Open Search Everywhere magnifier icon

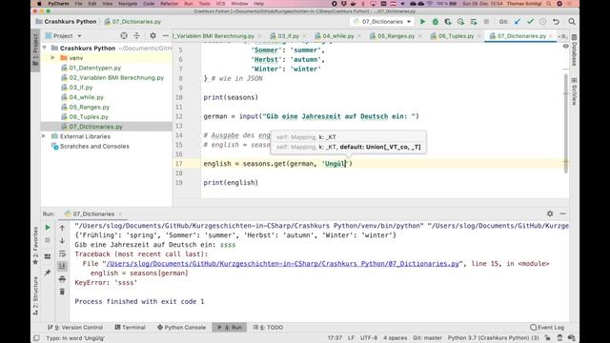pyautogui.click(x=572, y=22)
